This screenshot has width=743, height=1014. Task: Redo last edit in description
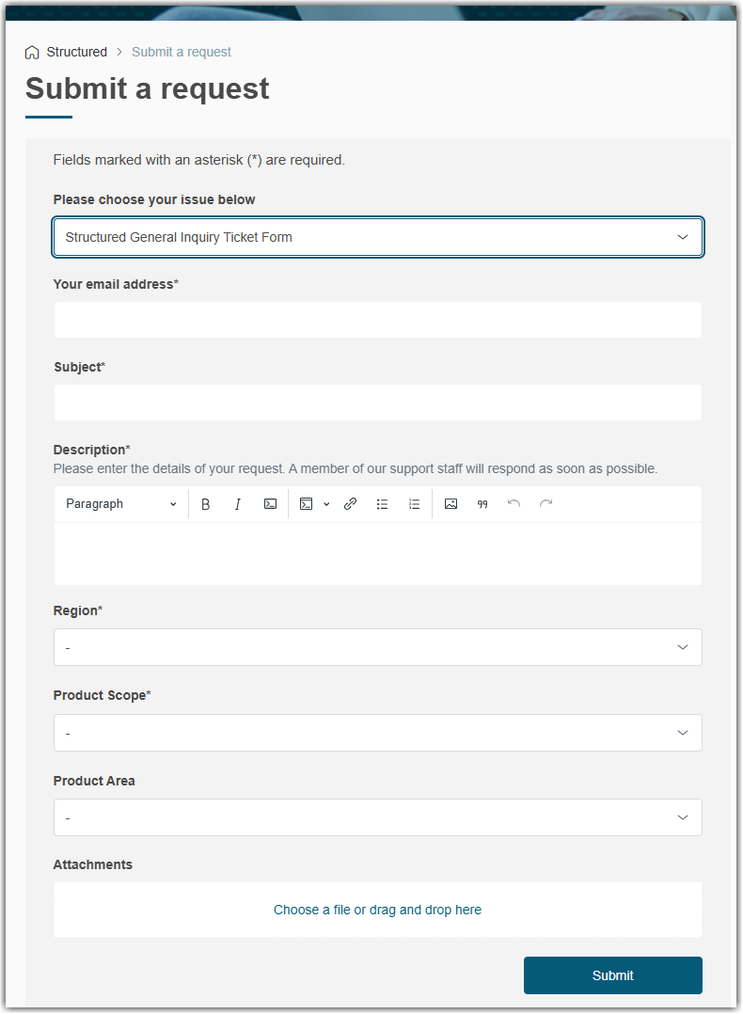pos(545,504)
